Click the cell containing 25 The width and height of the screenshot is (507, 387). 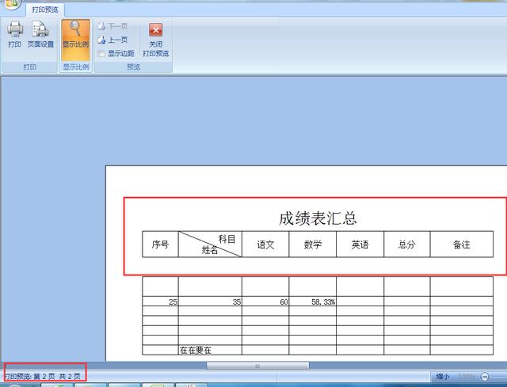160,302
